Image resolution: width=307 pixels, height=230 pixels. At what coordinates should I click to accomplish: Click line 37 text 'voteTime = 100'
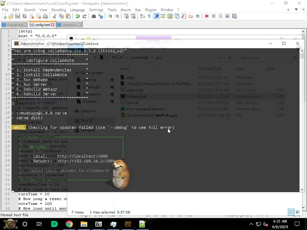(35, 204)
